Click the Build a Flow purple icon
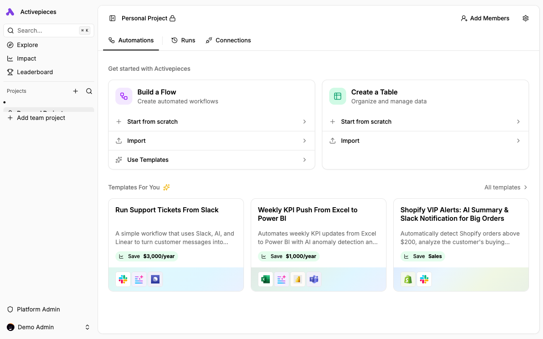 (x=124, y=96)
